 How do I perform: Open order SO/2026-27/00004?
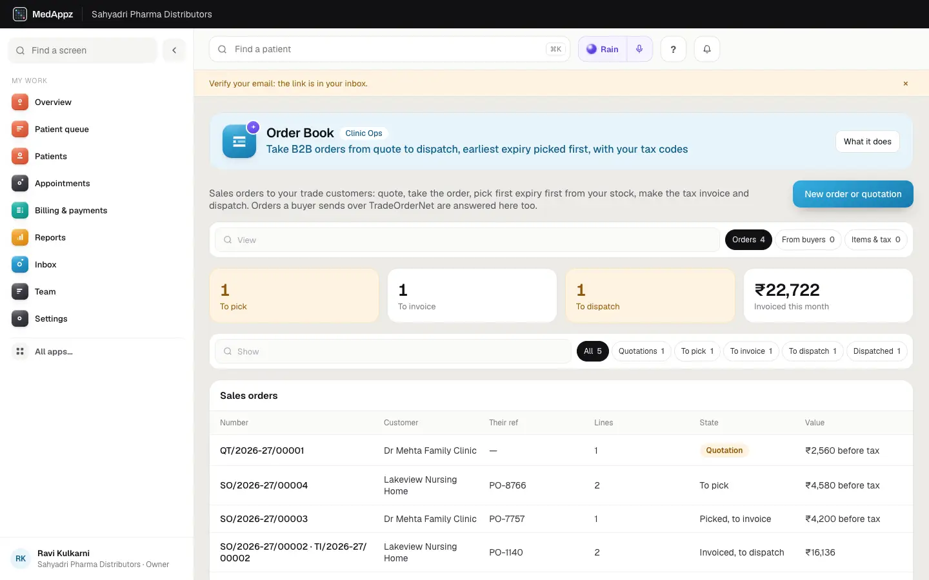561,485
